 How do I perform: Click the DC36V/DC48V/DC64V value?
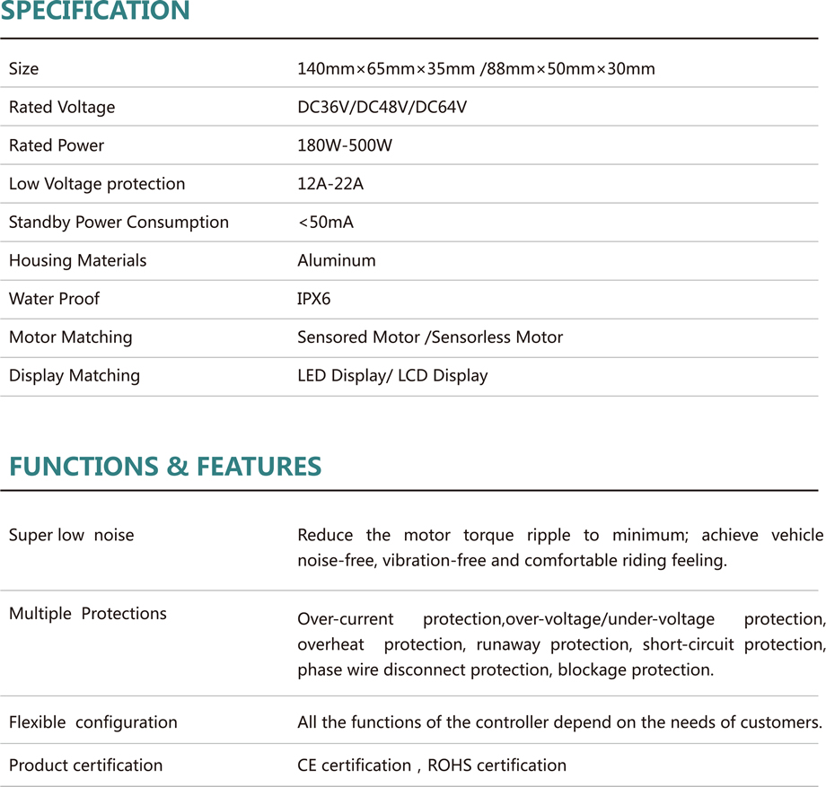(382, 108)
